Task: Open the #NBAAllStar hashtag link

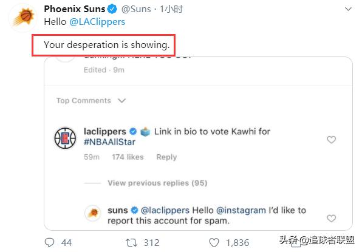Action: (109, 142)
